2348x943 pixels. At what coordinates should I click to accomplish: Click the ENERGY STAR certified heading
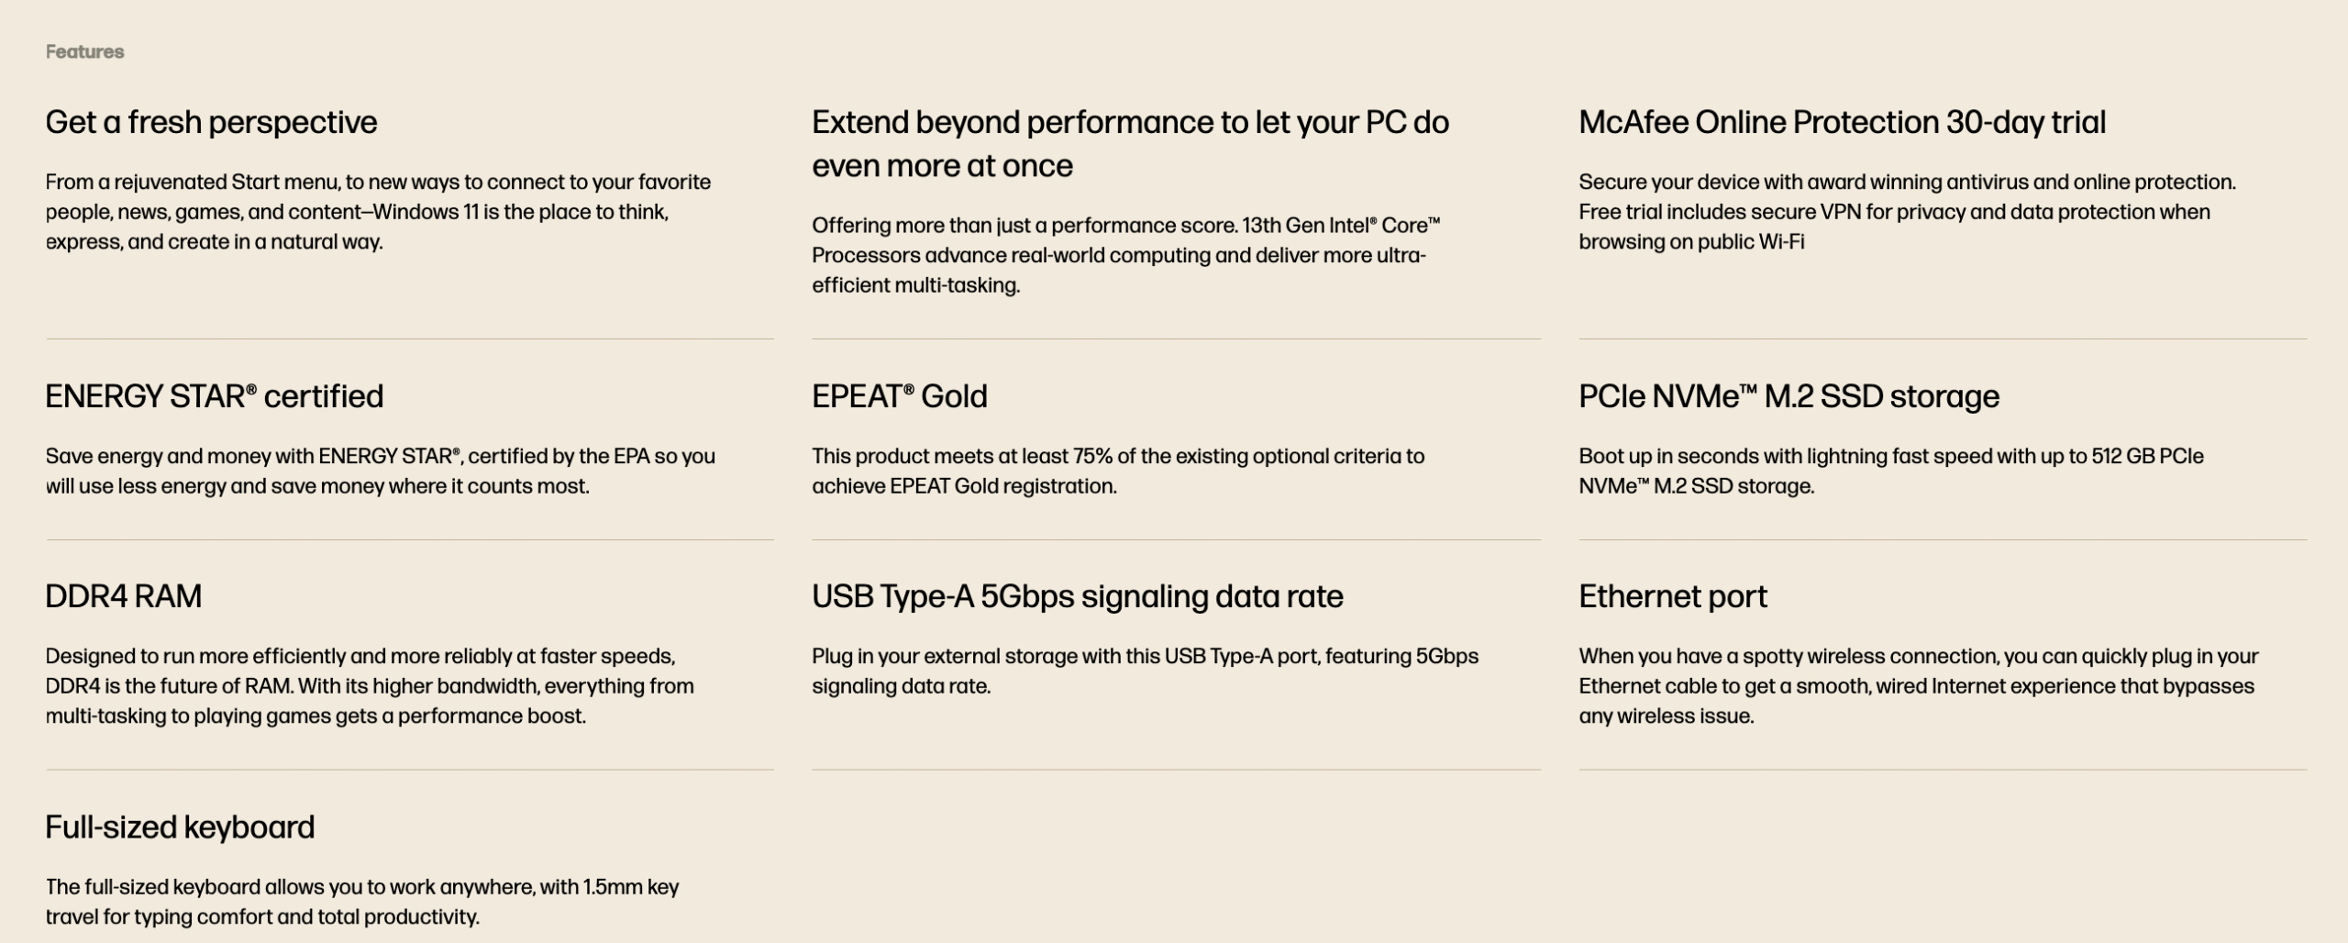(x=215, y=396)
